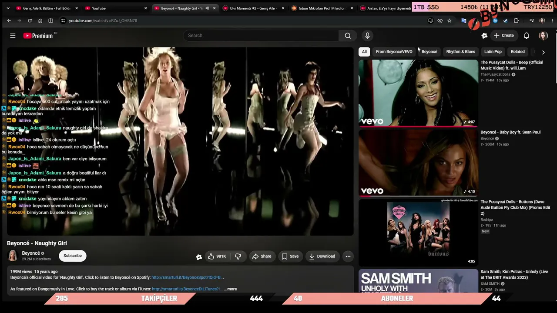Switch to the fobun Mikrofon Pedi tab
The height and width of the screenshot is (313, 557).
coord(322,8)
